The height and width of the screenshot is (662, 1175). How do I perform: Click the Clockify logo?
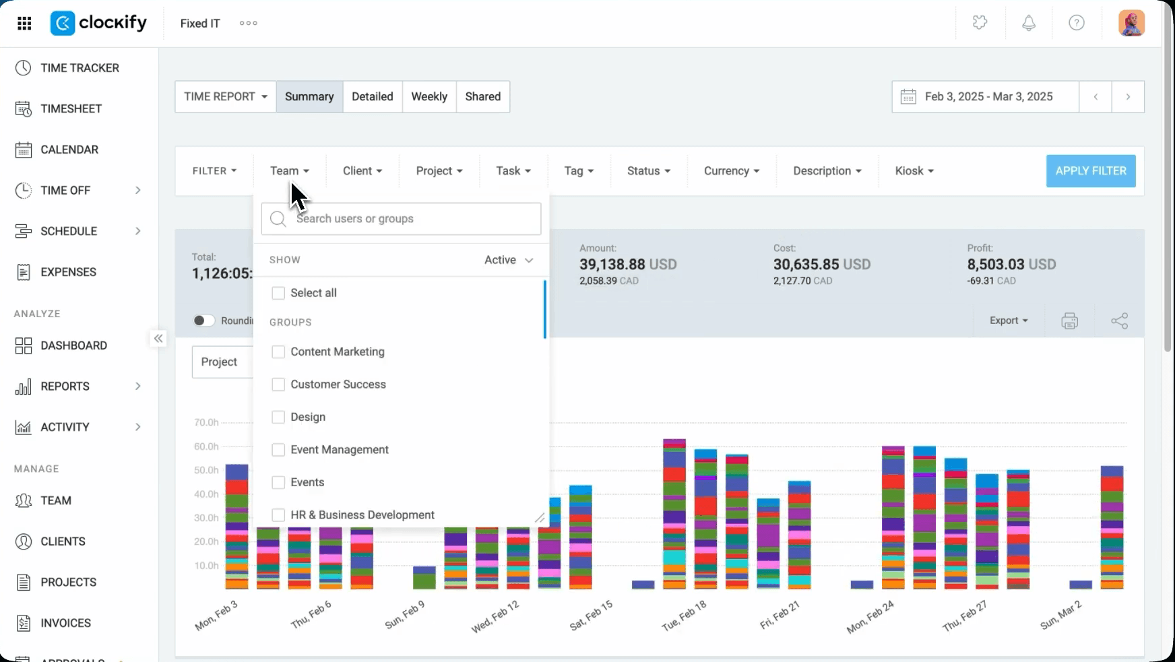(98, 23)
